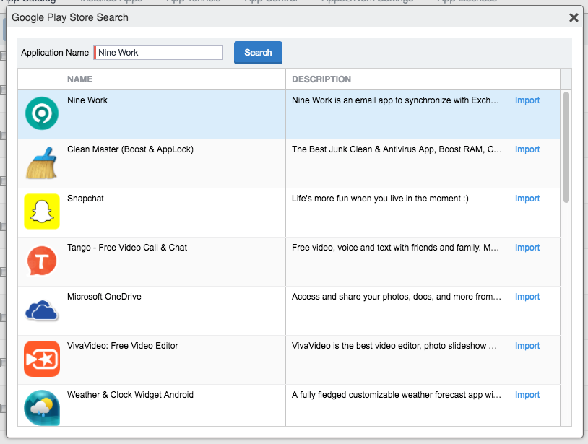588x444 pixels.
Task: Click the Snapchat ghost icon
Action: 40,212
